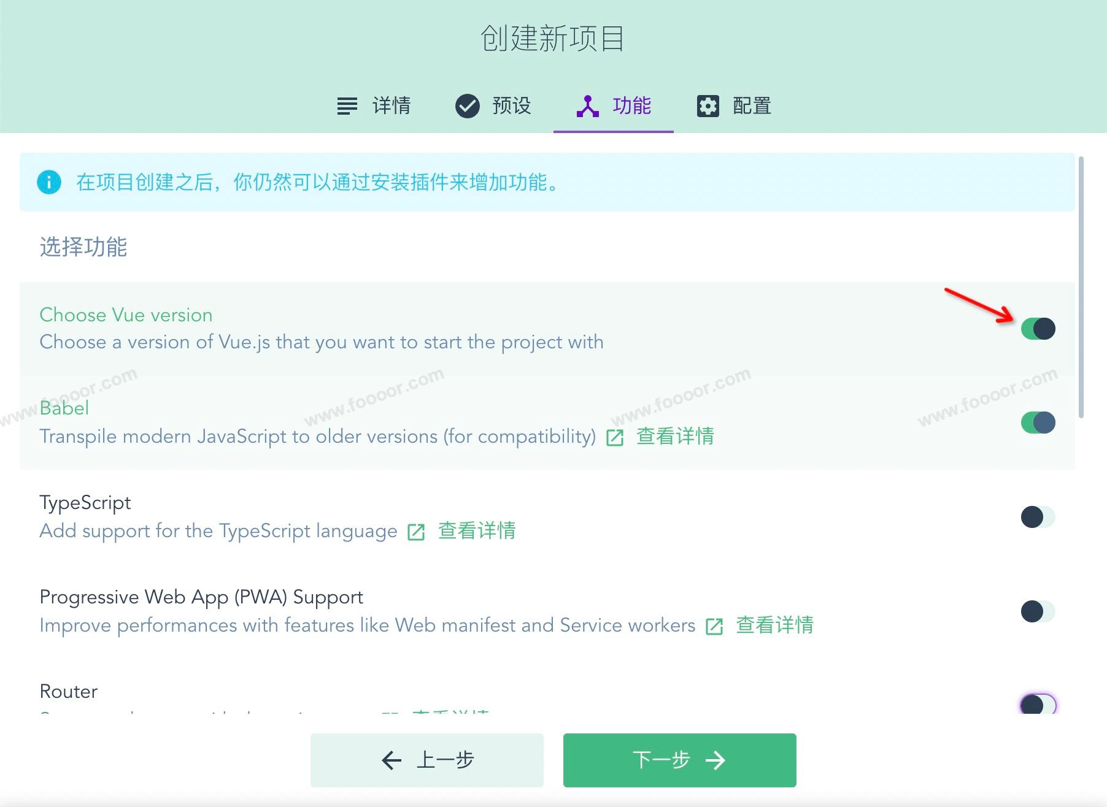Screen dimensions: 1107x807
Task: Open Babel 查看详情 link
Action: pos(675,437)
